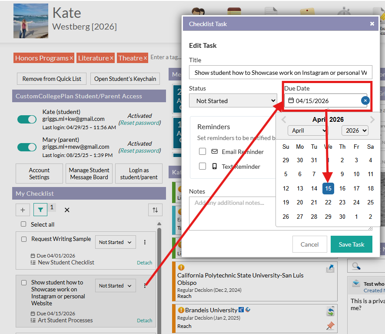Click the filter funnel icon in My Checklist
Image resolution: width=385 pixels, height=334 pixels.
click(x=40, y=210)
